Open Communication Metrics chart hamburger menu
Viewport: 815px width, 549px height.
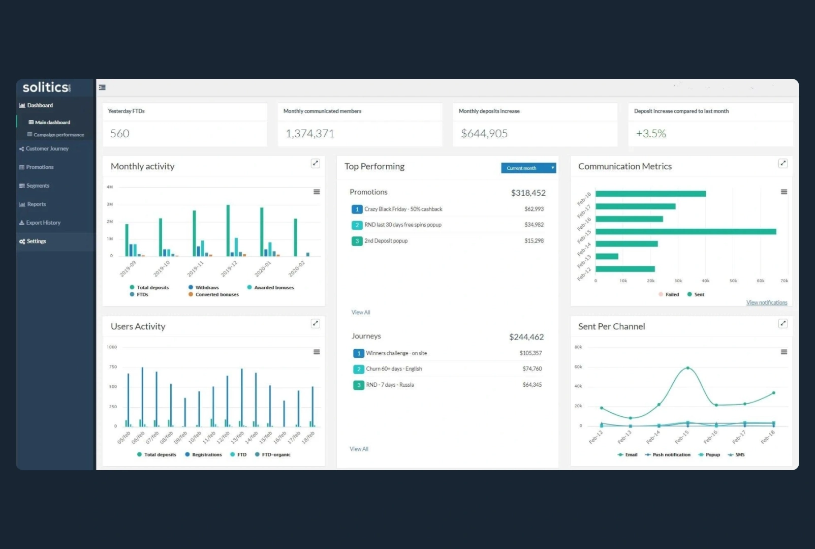click(784, 192)
